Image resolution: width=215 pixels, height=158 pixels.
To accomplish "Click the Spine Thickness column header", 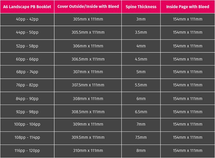I will (x=141, y=7).
